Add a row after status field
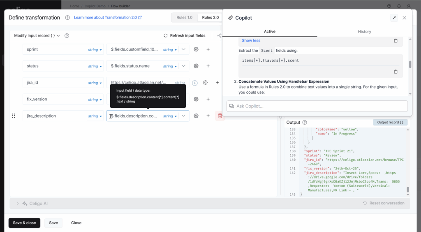 (208, 66)
